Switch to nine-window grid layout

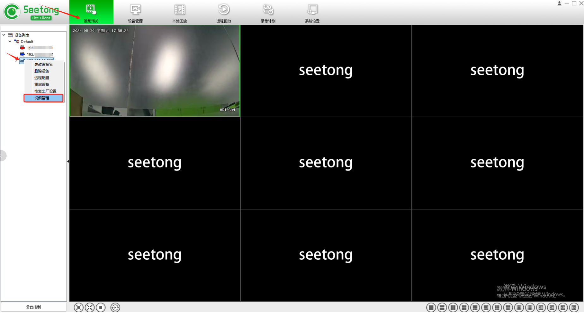(x=497, y=307)
